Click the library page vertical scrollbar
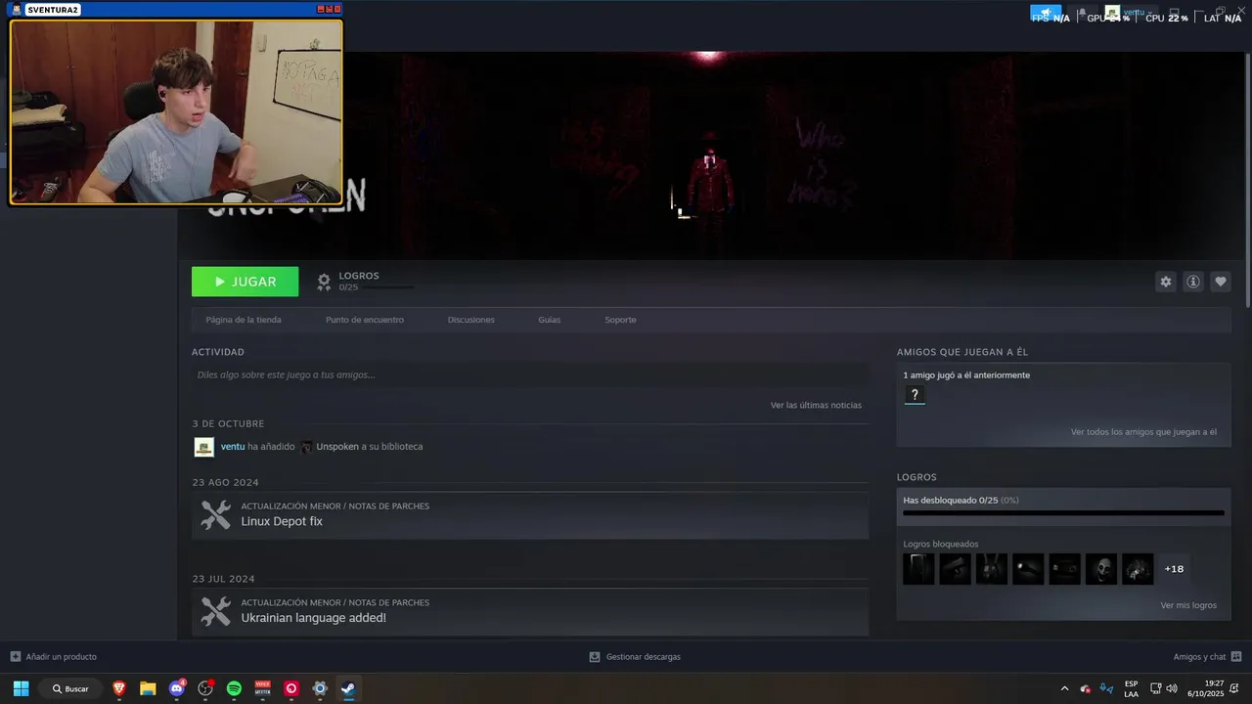Image resolution: width=1252 pixels, height=704 pixels. (1248, 181)
